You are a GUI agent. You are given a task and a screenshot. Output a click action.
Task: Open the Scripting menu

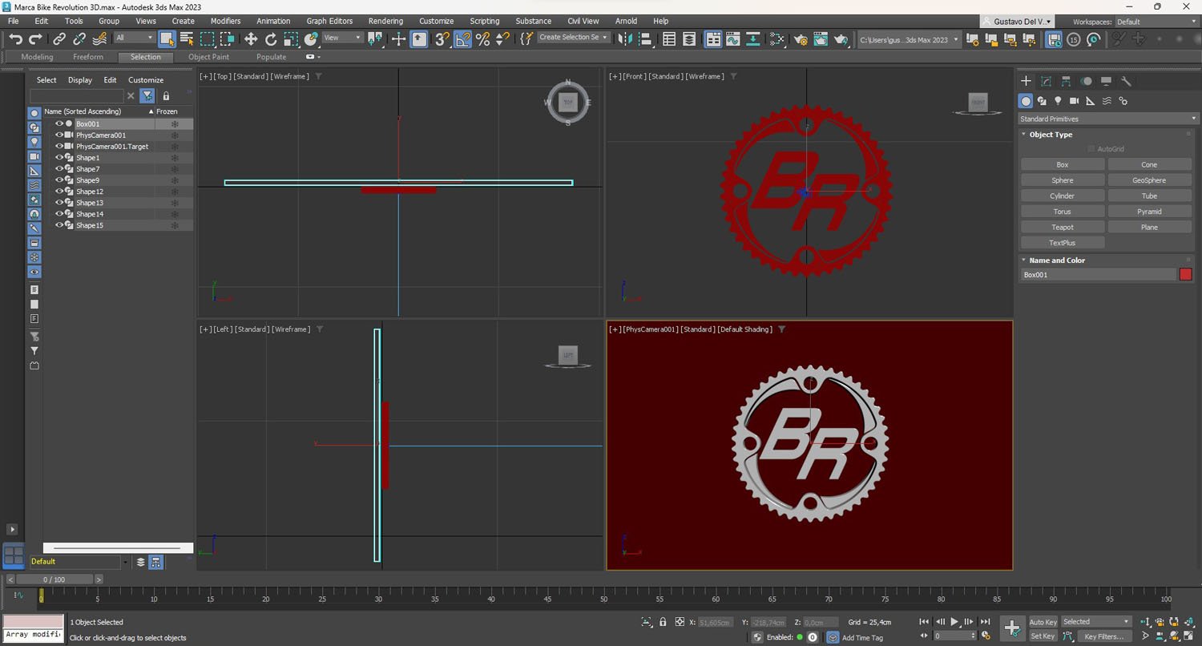pos(484,21)
